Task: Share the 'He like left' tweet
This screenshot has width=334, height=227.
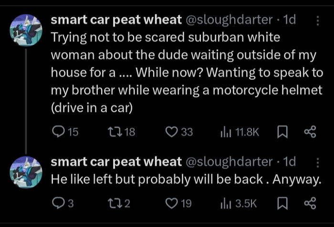Action: point(311,204)
